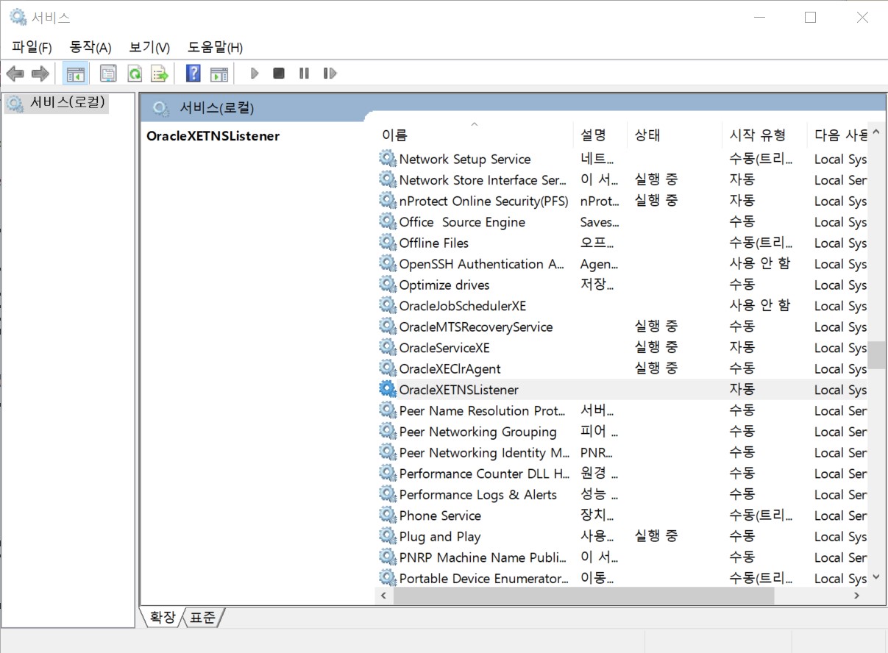
Task: Click vertical scrollbar up arrow
Action: (x=876, y=133)
